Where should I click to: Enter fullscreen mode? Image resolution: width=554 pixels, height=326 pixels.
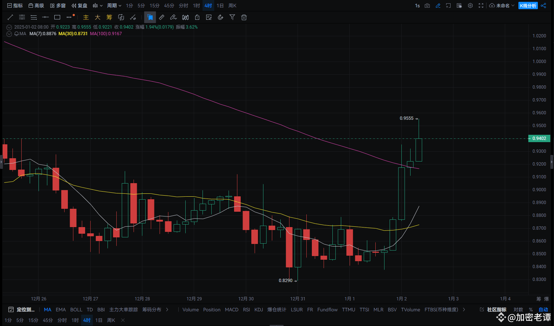[x=481, y=5]
